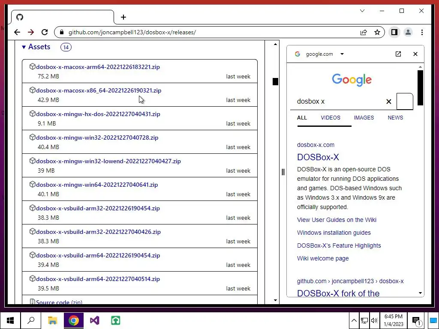Open network status icon in tray
This screenshot has height=329, width=439.
(x=364, y=320)
